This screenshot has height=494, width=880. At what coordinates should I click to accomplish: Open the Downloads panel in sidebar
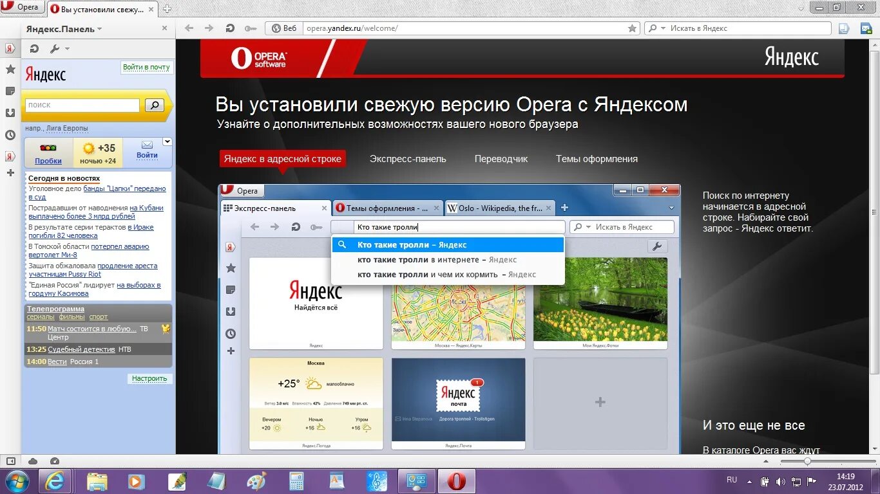[10, 113]
